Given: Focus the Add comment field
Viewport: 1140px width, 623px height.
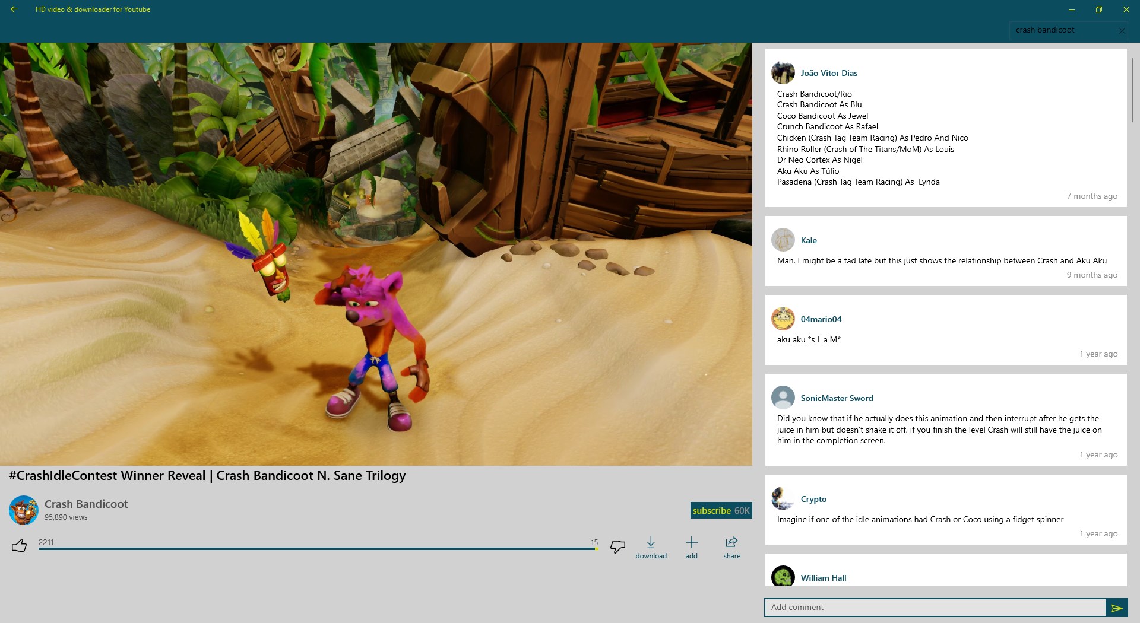Looking at the screenshot, I should pos(935,608).
